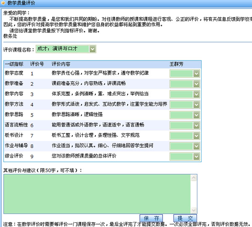The height and width of the screenshot is (227, 252).
Task: Open rating dropdown for 作业与辅导 row
Action: pos(184,146)
